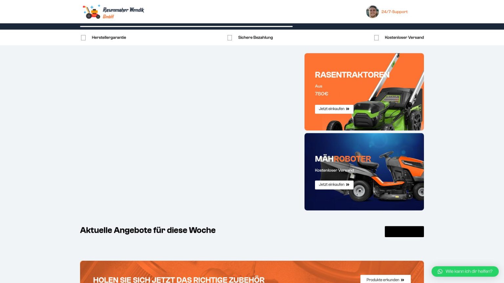Click the icon left of Kostenloser Versand in top bar
Viewport: 504px width, 283px height.
coord(376,38)
